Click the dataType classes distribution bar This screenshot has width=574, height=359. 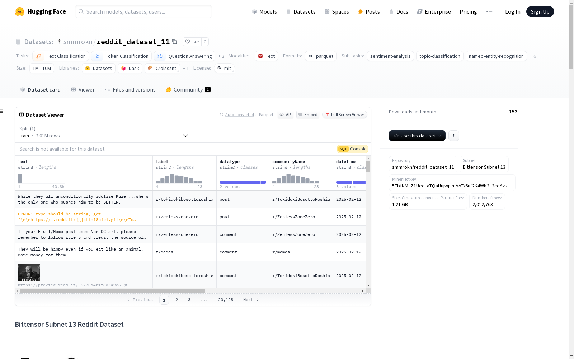243,182
